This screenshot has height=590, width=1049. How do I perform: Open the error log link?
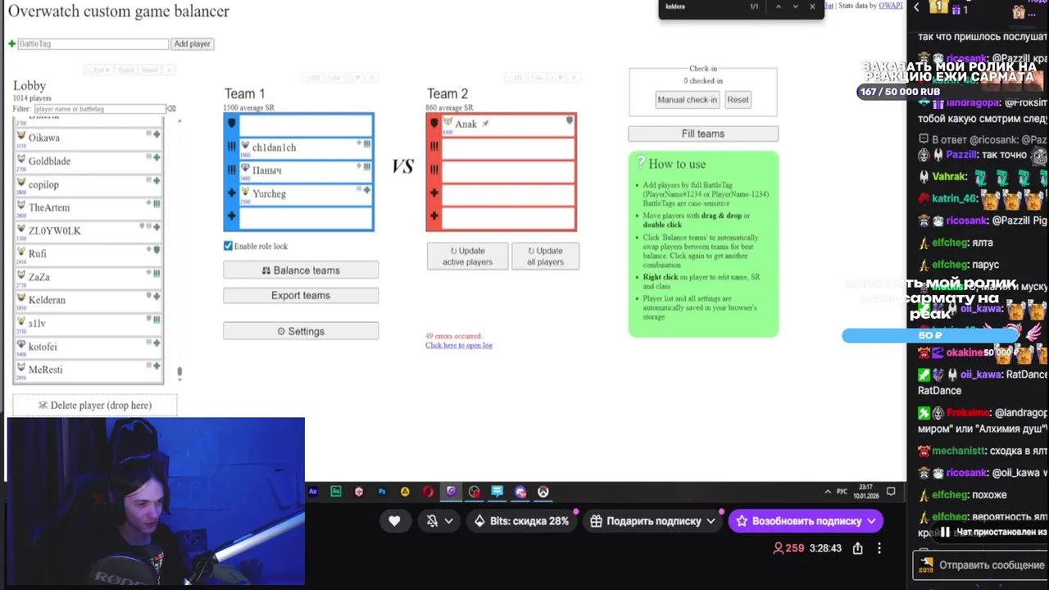(459, 346)
